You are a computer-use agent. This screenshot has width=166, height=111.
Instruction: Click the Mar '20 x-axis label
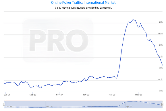pyautogui.click(x=112, y=95)
